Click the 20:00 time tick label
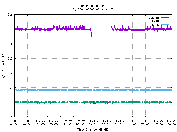This screenshot has width=177, height=132. tap(145, 124)
